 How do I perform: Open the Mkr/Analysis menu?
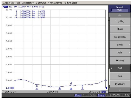(x=55, y=3)
